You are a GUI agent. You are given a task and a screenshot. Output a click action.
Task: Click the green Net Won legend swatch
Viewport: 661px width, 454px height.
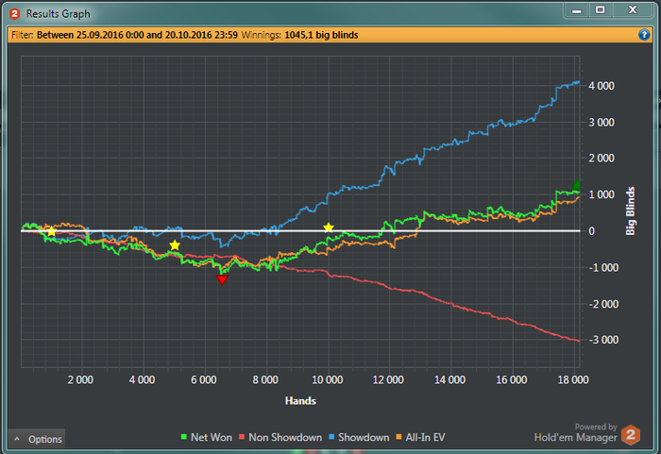coord(184,437)
